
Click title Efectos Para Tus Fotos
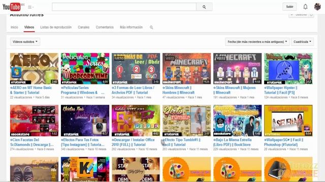tap(82, 142)
